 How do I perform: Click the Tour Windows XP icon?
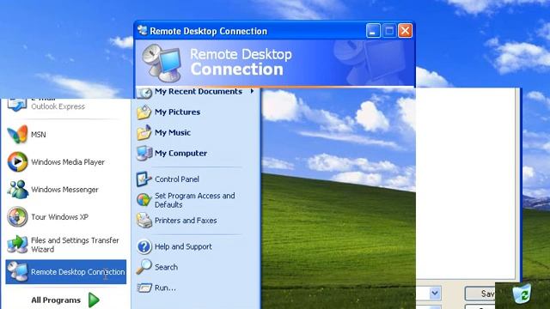tap(17, 216)
